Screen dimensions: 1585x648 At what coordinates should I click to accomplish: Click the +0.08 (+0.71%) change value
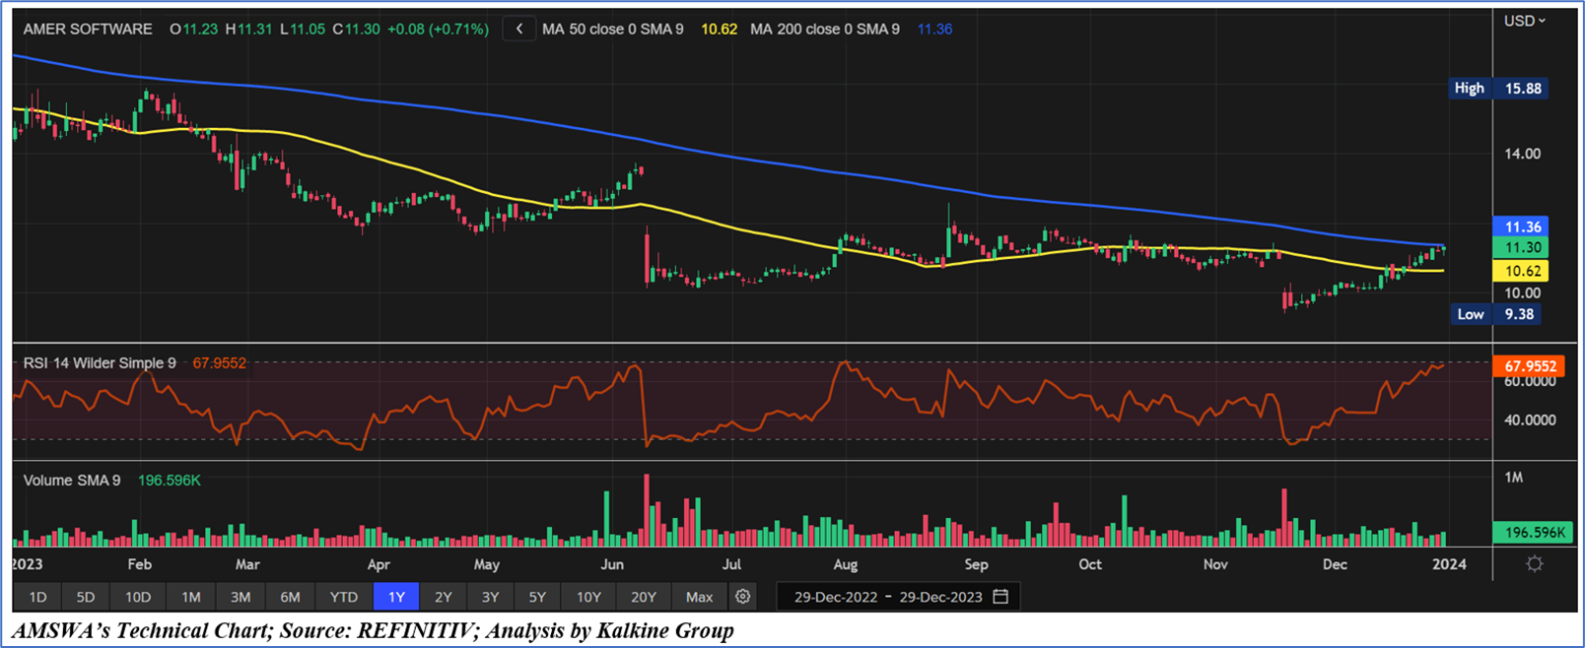(x=438, y=30)
